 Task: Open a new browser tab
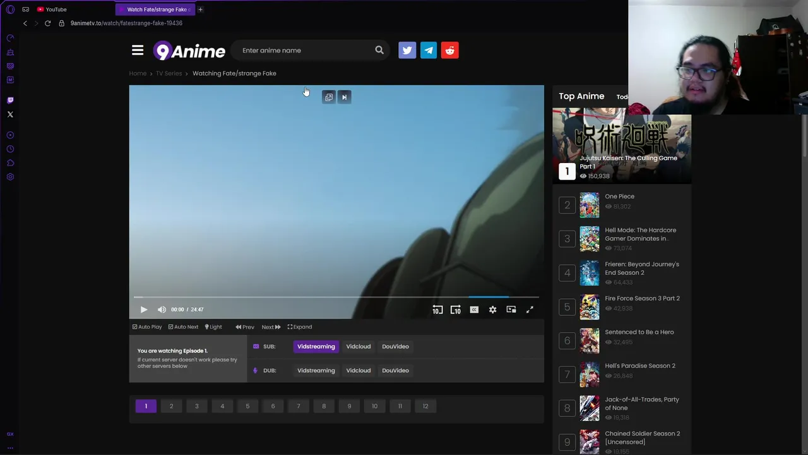(x=200, y=9)
